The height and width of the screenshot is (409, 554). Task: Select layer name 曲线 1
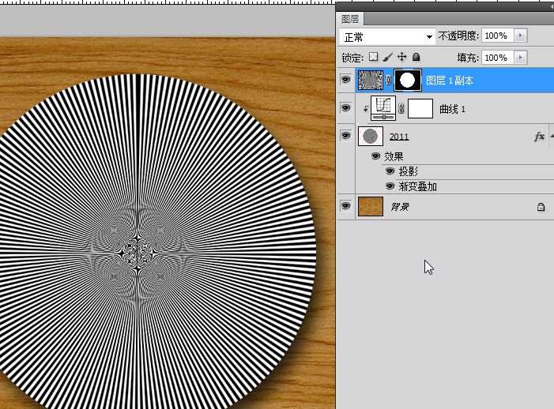click(452, 109)
